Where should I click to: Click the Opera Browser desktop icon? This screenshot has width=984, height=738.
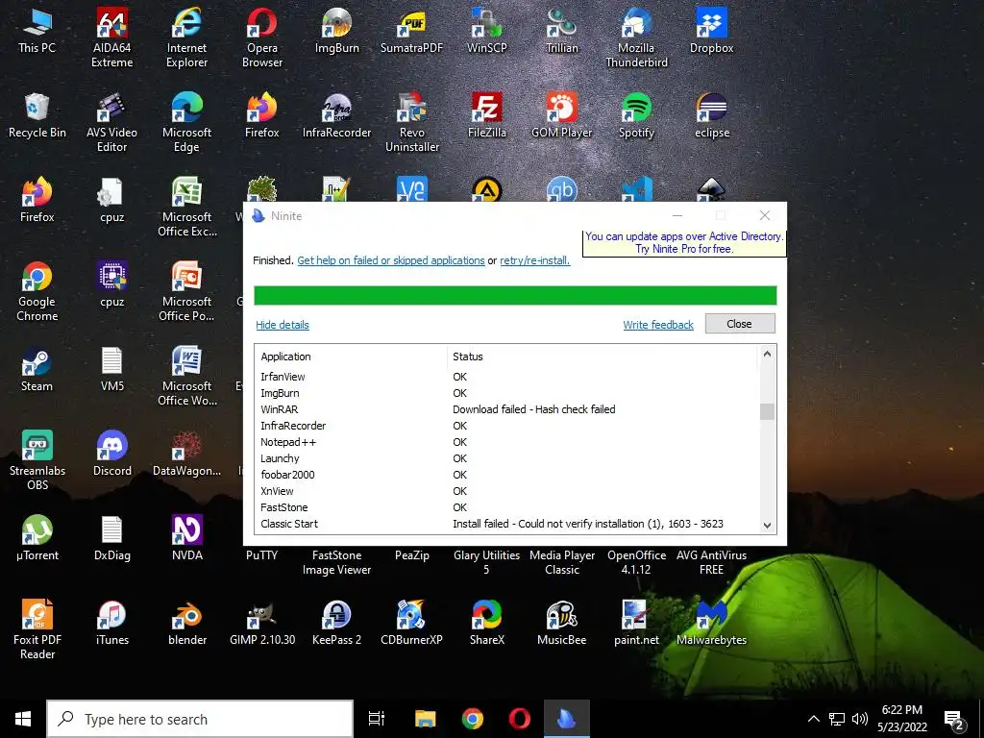[x=261, y=37]
